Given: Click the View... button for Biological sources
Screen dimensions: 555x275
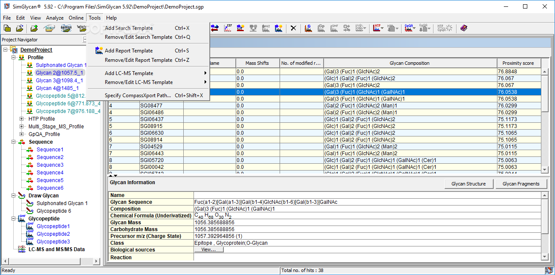Looking at the screenshot, I should point(209,250).
